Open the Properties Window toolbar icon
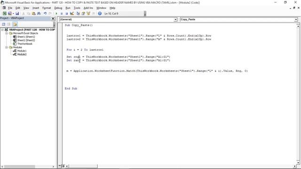 point(83,14)
